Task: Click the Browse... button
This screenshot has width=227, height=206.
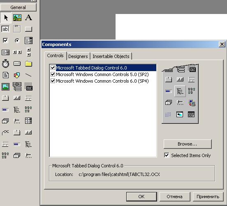Action: point(188,144)
